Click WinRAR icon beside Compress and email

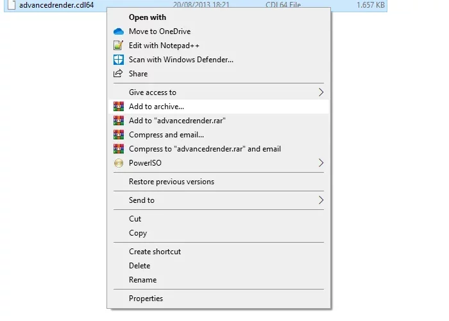click(x=119, y=135)
